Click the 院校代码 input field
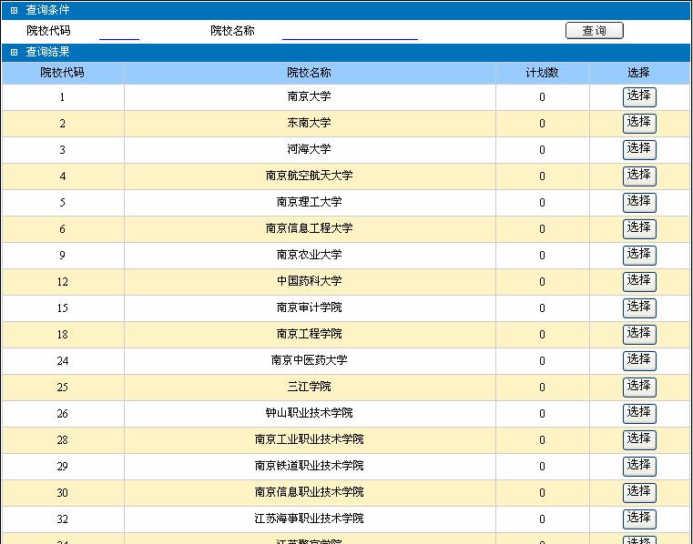 (118, 32)
